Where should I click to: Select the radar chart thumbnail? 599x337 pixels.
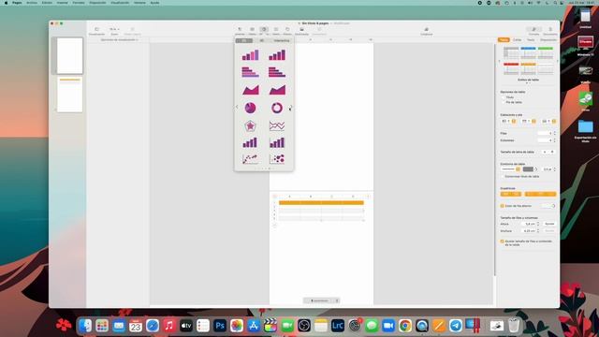[250, 125]
